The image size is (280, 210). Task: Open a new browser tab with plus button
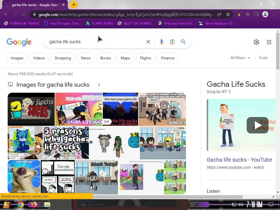click(x=74, y=5)
